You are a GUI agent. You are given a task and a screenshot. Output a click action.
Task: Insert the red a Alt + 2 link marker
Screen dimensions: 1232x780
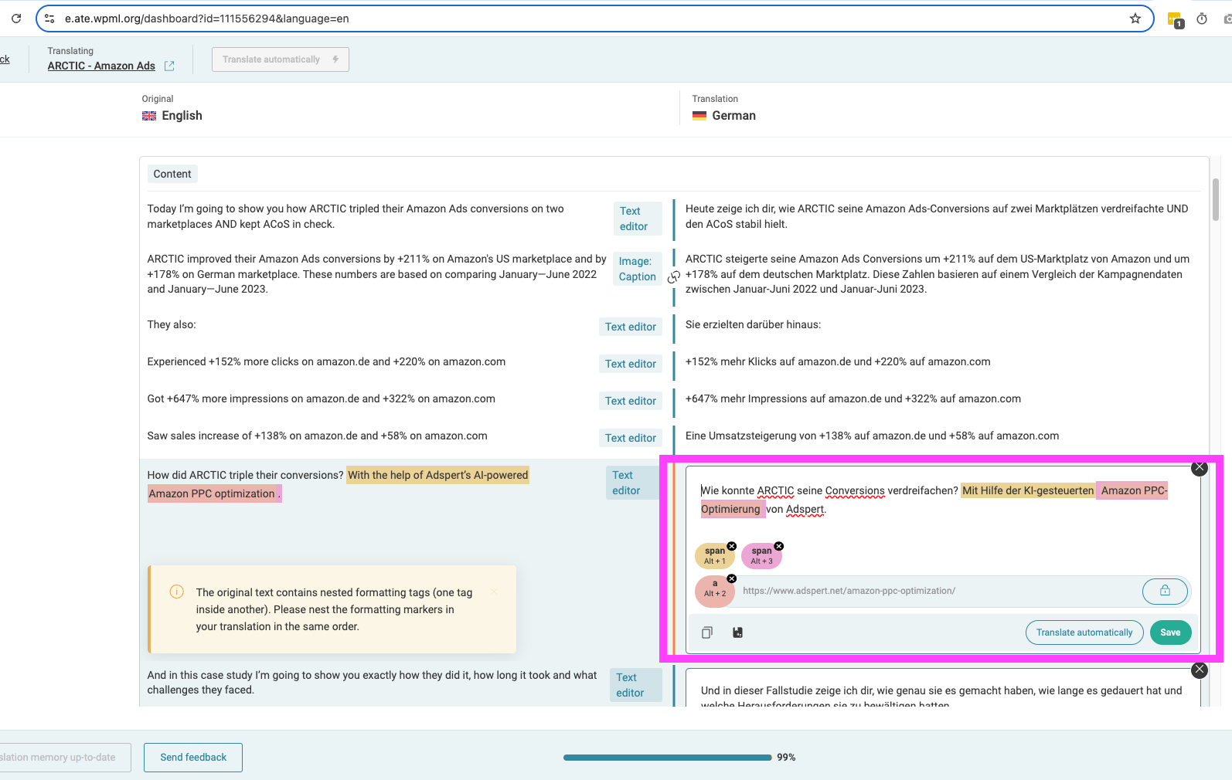(x=714, y=592)
